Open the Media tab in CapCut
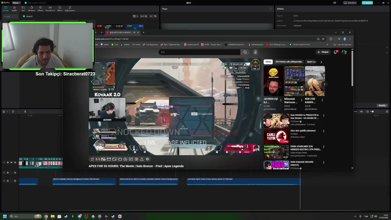The image size is (391, 220). (5, 9)
